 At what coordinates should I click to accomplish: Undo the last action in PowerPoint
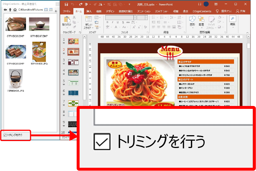73,4
